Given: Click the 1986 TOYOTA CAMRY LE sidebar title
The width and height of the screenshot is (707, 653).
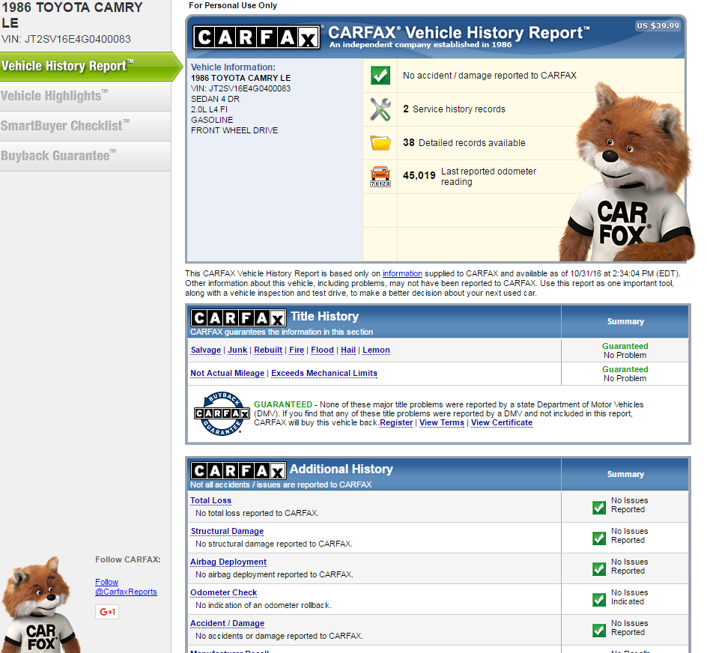Looking at the screenshot, I should [x=72, y=15].
